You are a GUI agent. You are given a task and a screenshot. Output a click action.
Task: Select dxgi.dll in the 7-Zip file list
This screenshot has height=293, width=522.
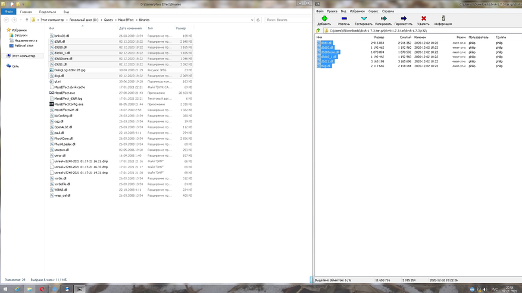point(326,66)
